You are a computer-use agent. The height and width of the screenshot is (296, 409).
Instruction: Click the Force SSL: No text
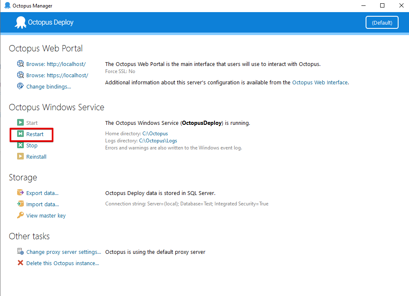coord(120,71)
